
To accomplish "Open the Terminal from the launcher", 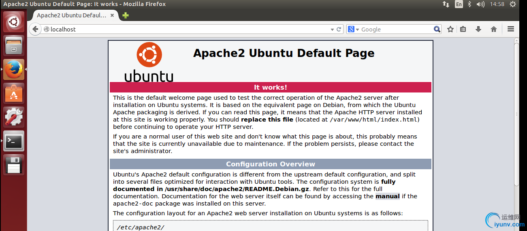I will 14,141.
